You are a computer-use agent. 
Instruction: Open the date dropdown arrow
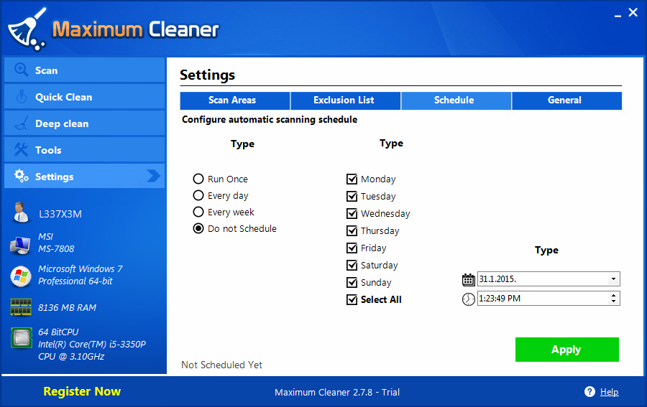point(614,279)
